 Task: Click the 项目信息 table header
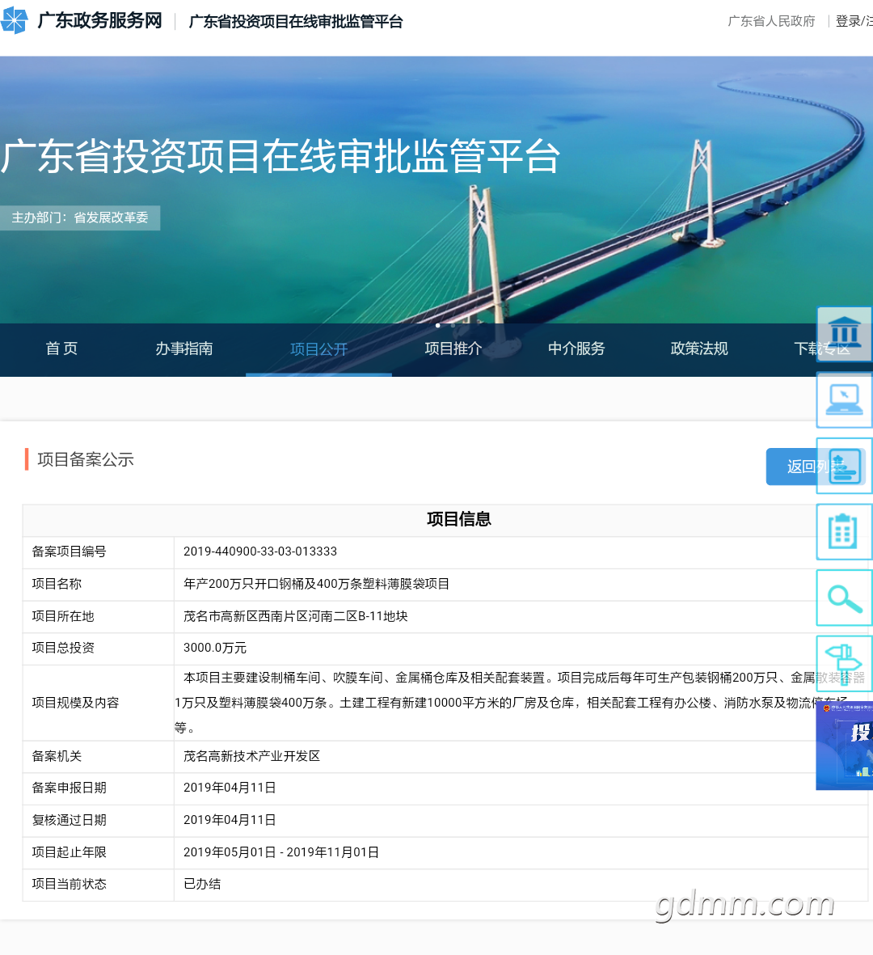[459, 519]
